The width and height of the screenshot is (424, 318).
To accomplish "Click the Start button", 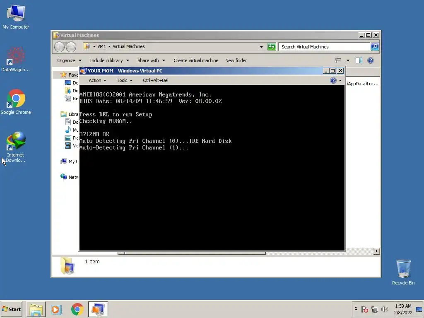I will pyautogui.click(x=11, y=309).
